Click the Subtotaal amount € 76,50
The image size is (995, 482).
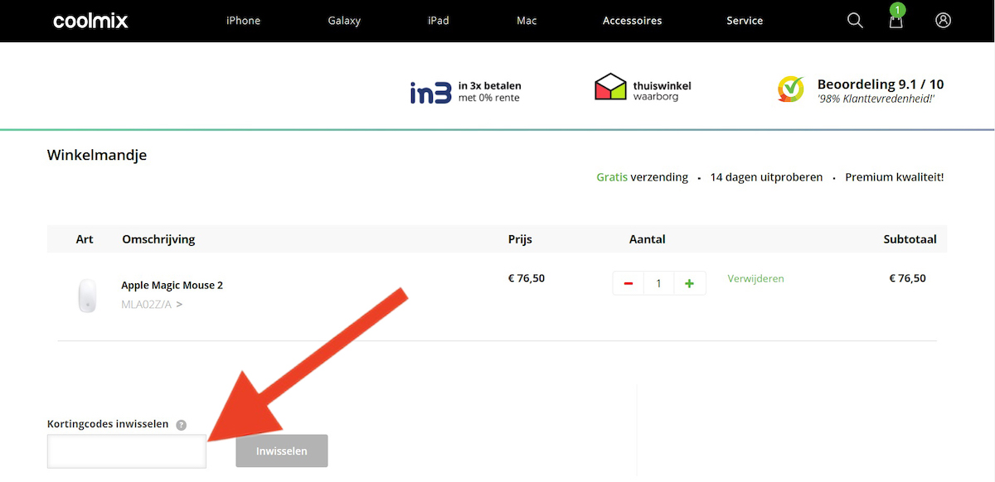907,278
